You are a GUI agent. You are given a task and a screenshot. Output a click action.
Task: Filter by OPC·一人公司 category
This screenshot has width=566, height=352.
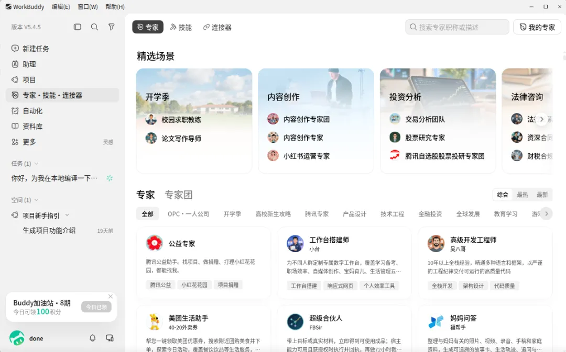click(188, 214)
